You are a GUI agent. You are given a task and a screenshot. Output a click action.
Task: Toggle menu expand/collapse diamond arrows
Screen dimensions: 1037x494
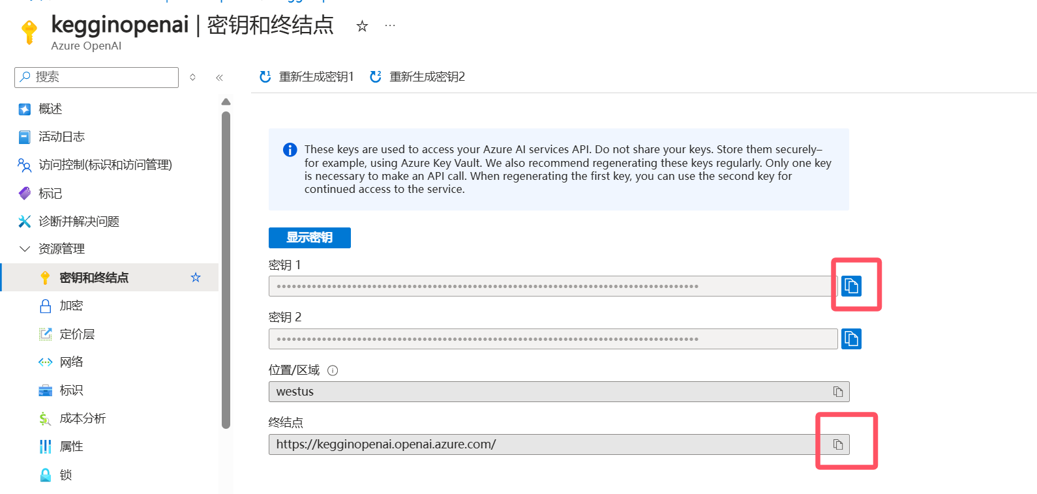(x=193, y=77)
